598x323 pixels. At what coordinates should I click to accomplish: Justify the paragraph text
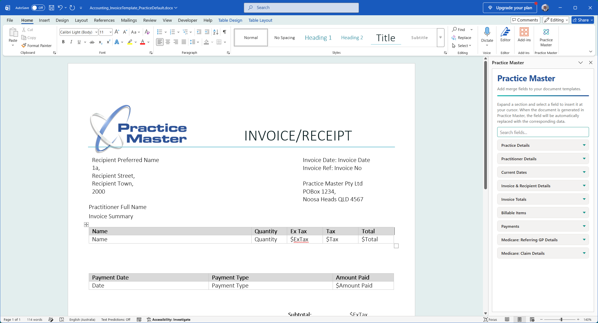pyautogui.click(x=184, y=42)
